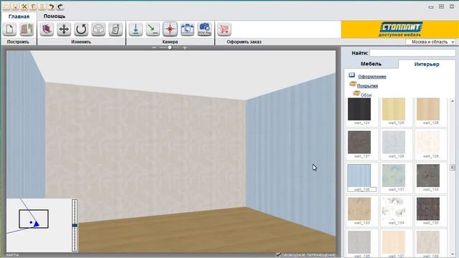Select the rotate object tool
The height and width of the screenshot is (258, 459).
(x=81, y=29)
